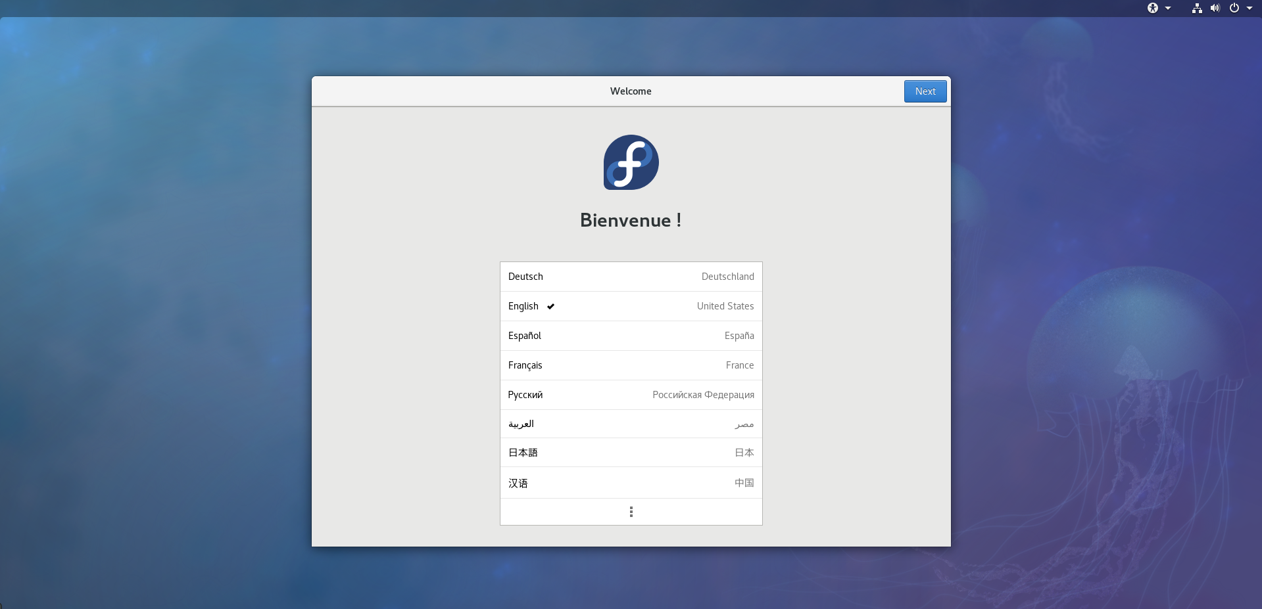Click the United States region label
Image resolution: width=1262 pixels, height=609 pixels.
pyautogui.click(x=725, y=306)
